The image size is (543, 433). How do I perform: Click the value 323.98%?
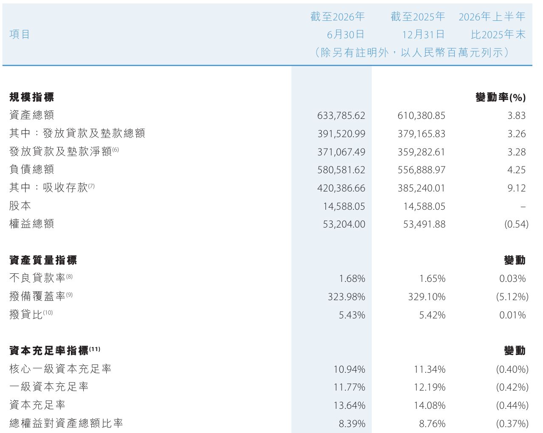point(346,297)
